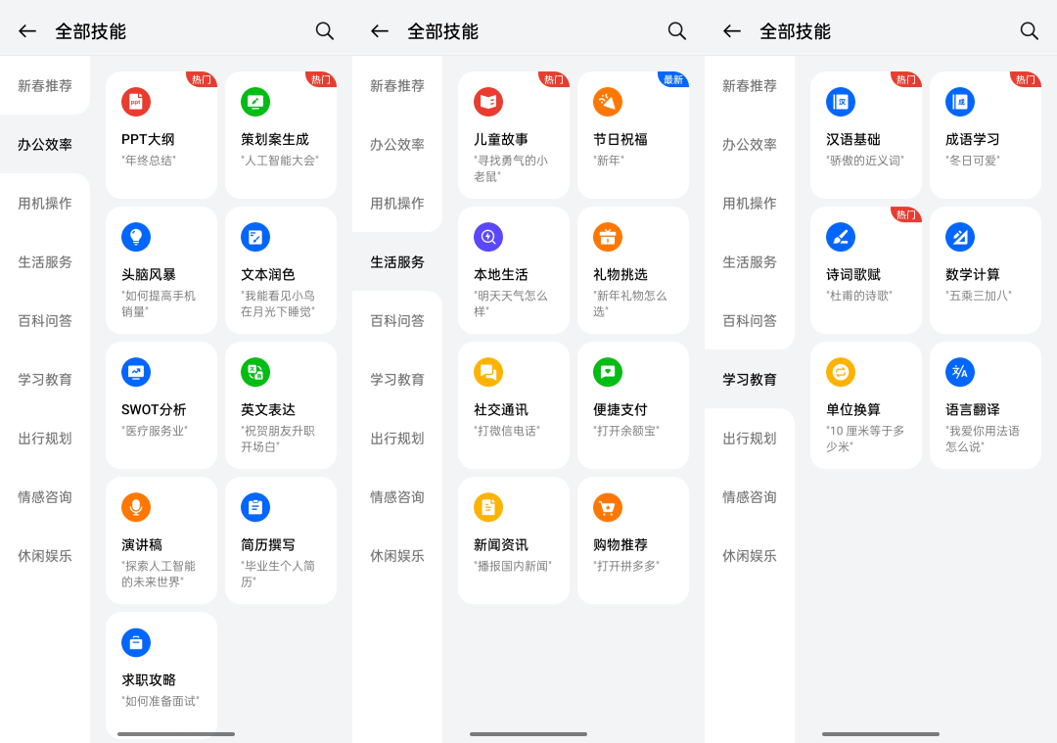Screen dimensions: 1057x743
Task: Open the 求职攻略 skill card
Action: tap(161, 674)
